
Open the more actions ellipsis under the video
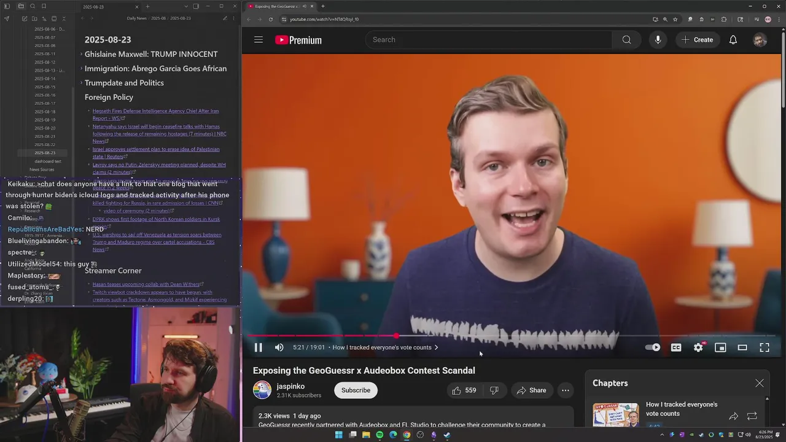click(566, 390)
